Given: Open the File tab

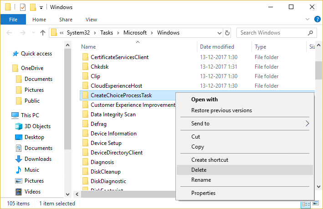Looking at the screenshot, I should [x=13, y=20].
